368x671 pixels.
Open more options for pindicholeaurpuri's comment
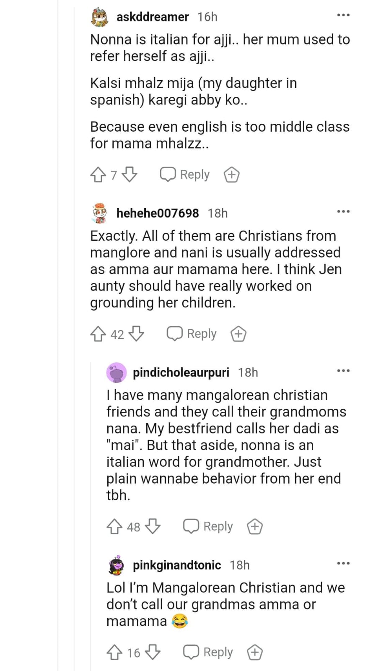(x=343, y=371)
